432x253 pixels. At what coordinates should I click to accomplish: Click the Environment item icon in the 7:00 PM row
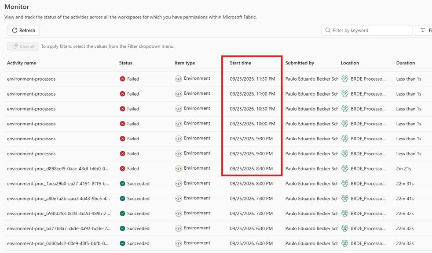point(179,214)
